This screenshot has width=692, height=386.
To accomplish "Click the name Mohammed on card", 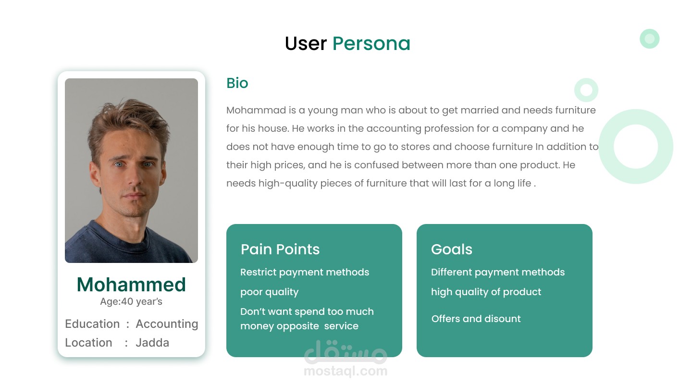I will pos(131,285).
